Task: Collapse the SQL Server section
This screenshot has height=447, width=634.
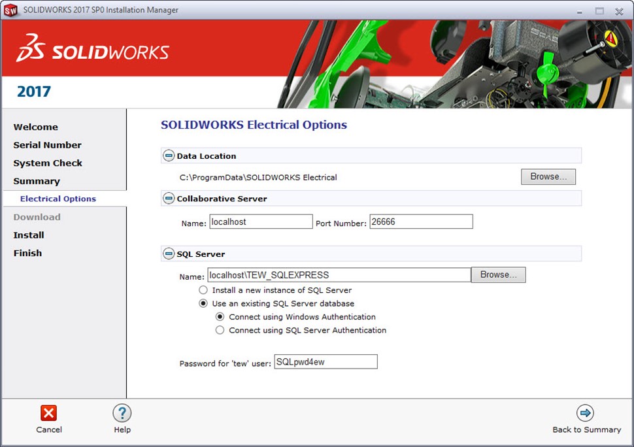Action: [x=169, y=254]
